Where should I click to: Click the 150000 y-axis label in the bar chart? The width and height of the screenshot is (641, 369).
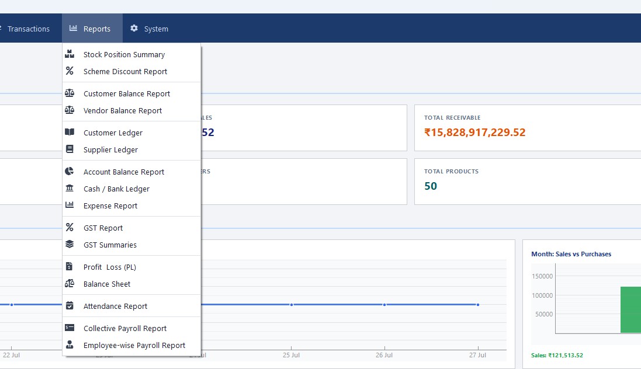click(542, 276)
